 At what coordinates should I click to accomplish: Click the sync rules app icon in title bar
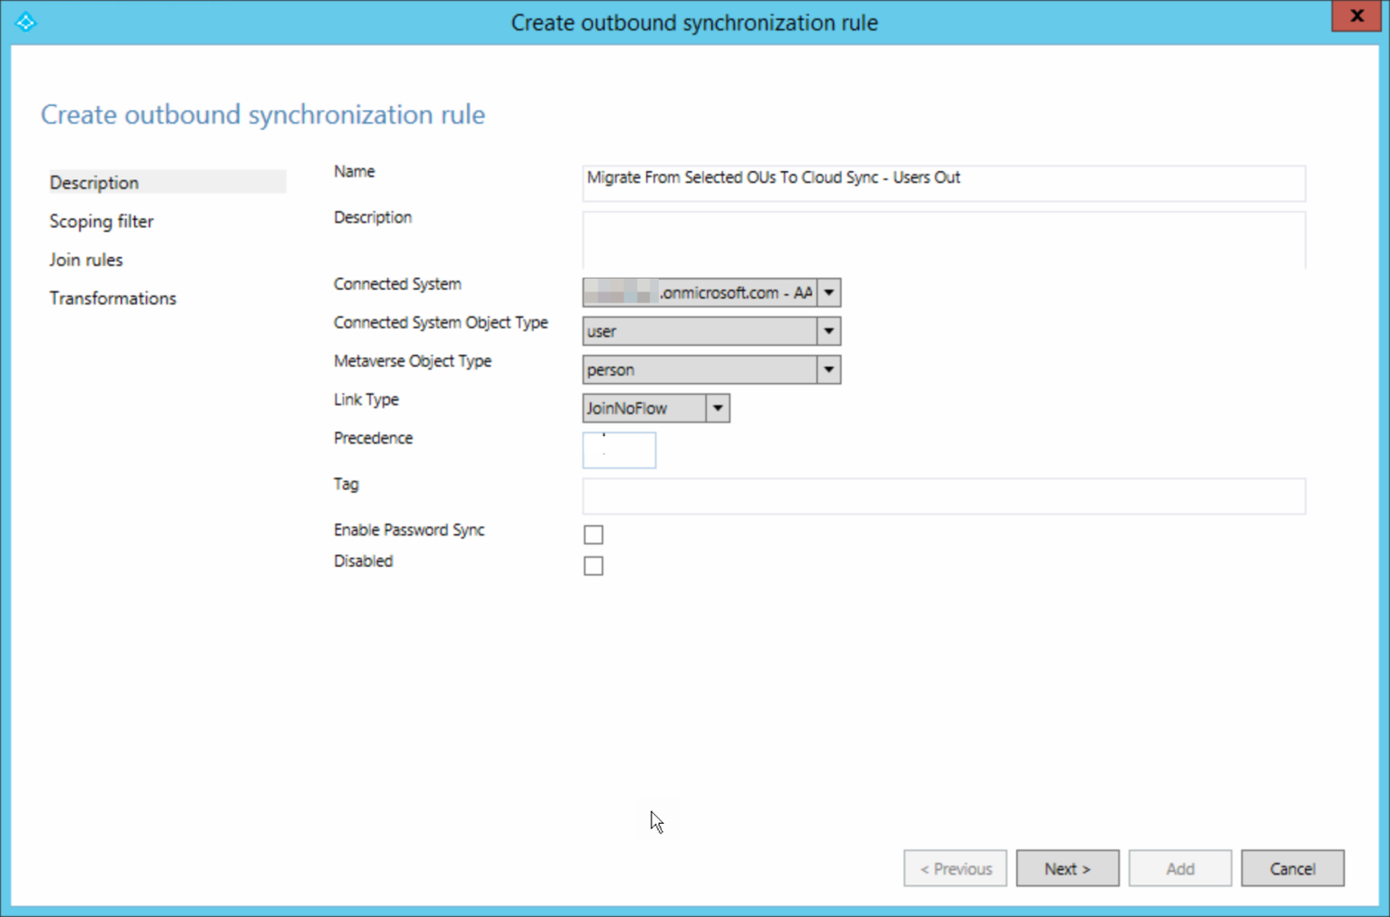coord(25,22)
